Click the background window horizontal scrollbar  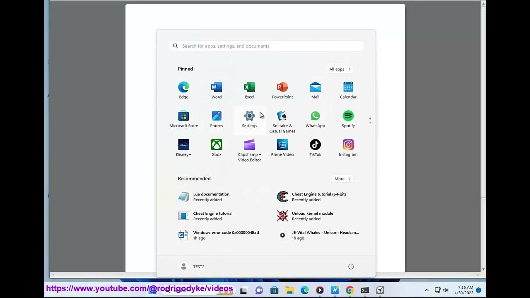click(x=265, y=275)
